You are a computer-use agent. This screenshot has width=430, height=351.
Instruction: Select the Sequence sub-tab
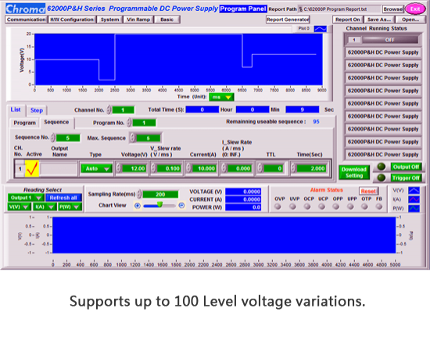pos(56,122)
